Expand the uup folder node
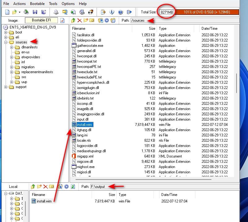 (11, 82)
